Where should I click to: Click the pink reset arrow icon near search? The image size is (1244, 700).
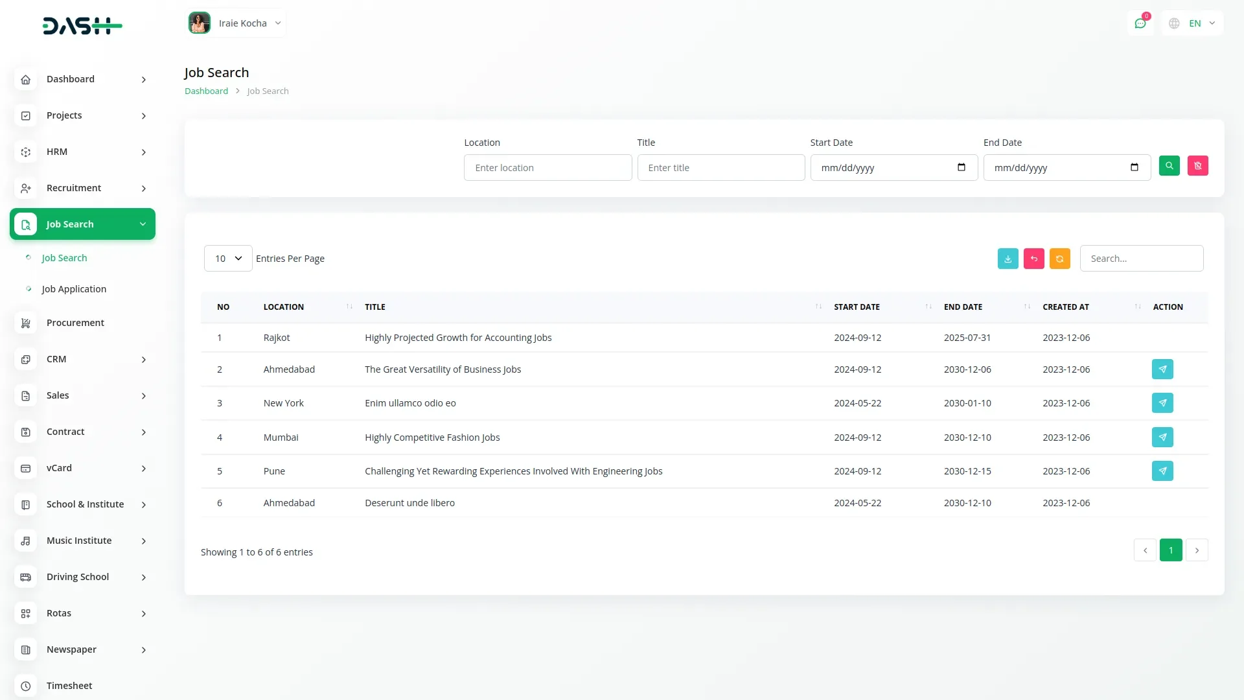tap(1033, 259)
